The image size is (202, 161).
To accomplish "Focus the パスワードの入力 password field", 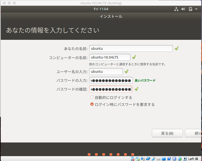I will click(x=111, y=80).
